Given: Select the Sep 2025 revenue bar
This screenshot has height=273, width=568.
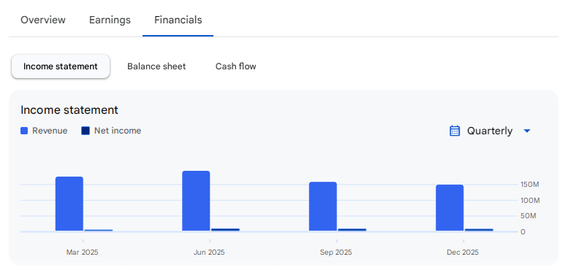Looking at the screenshot, I should [323, 207].
